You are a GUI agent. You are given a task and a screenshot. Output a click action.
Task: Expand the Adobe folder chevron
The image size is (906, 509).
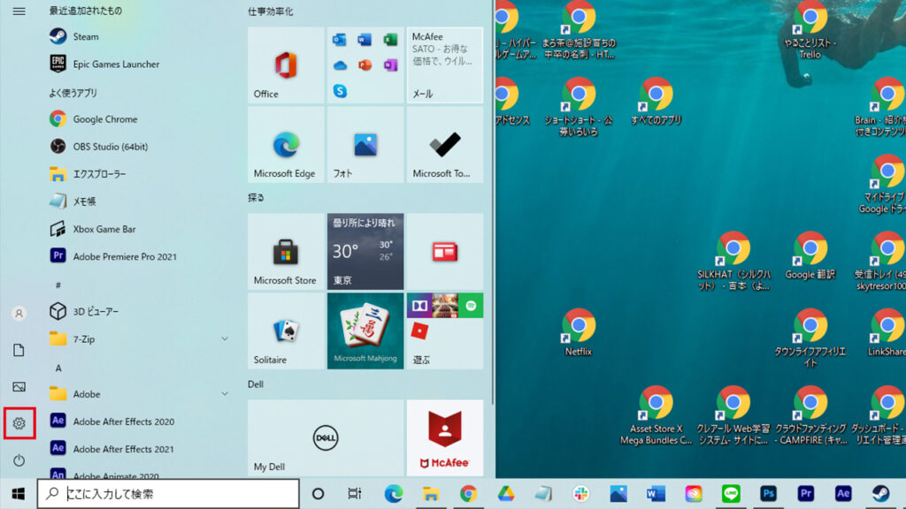click(x=224, y=394)
